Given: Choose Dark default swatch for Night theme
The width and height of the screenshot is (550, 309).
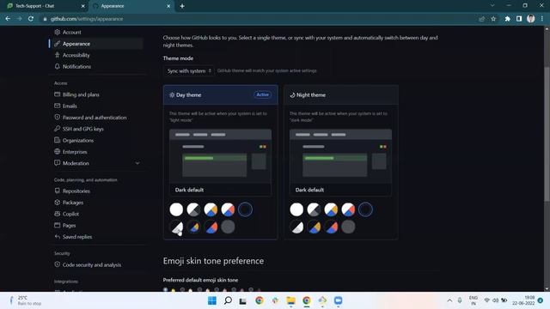Looking at the screenshot, I should pyautogui.click(x=365, y=209).
